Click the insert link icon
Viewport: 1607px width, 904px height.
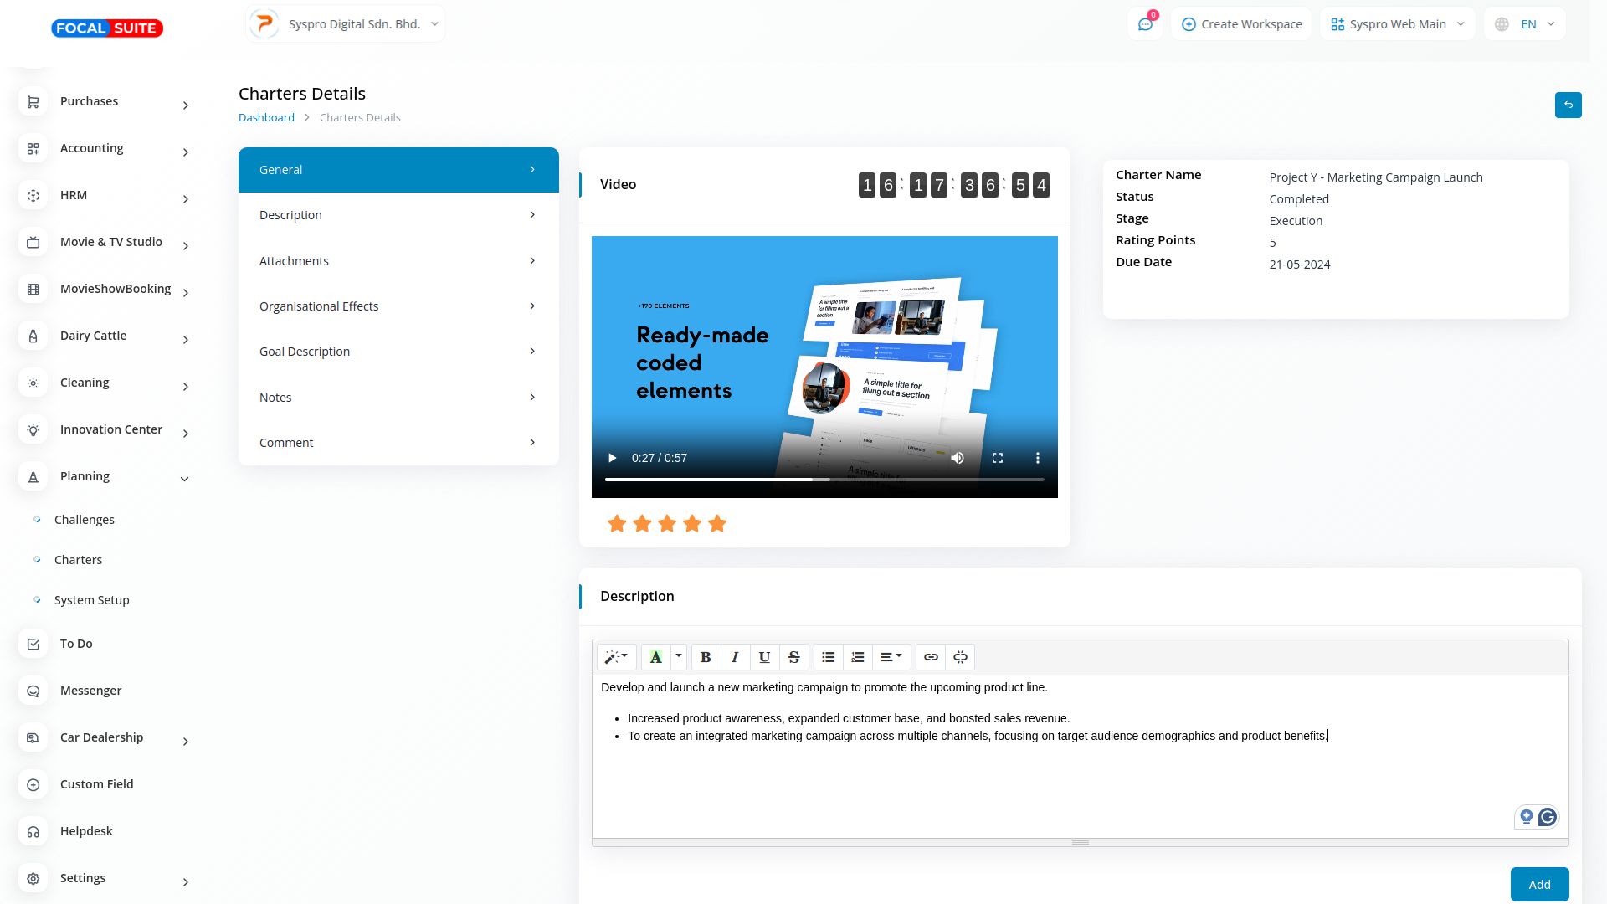tap(931, 657)
